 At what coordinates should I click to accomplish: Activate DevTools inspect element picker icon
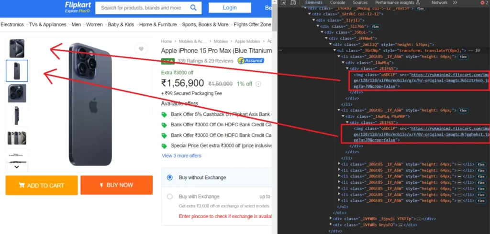[283, 2]
